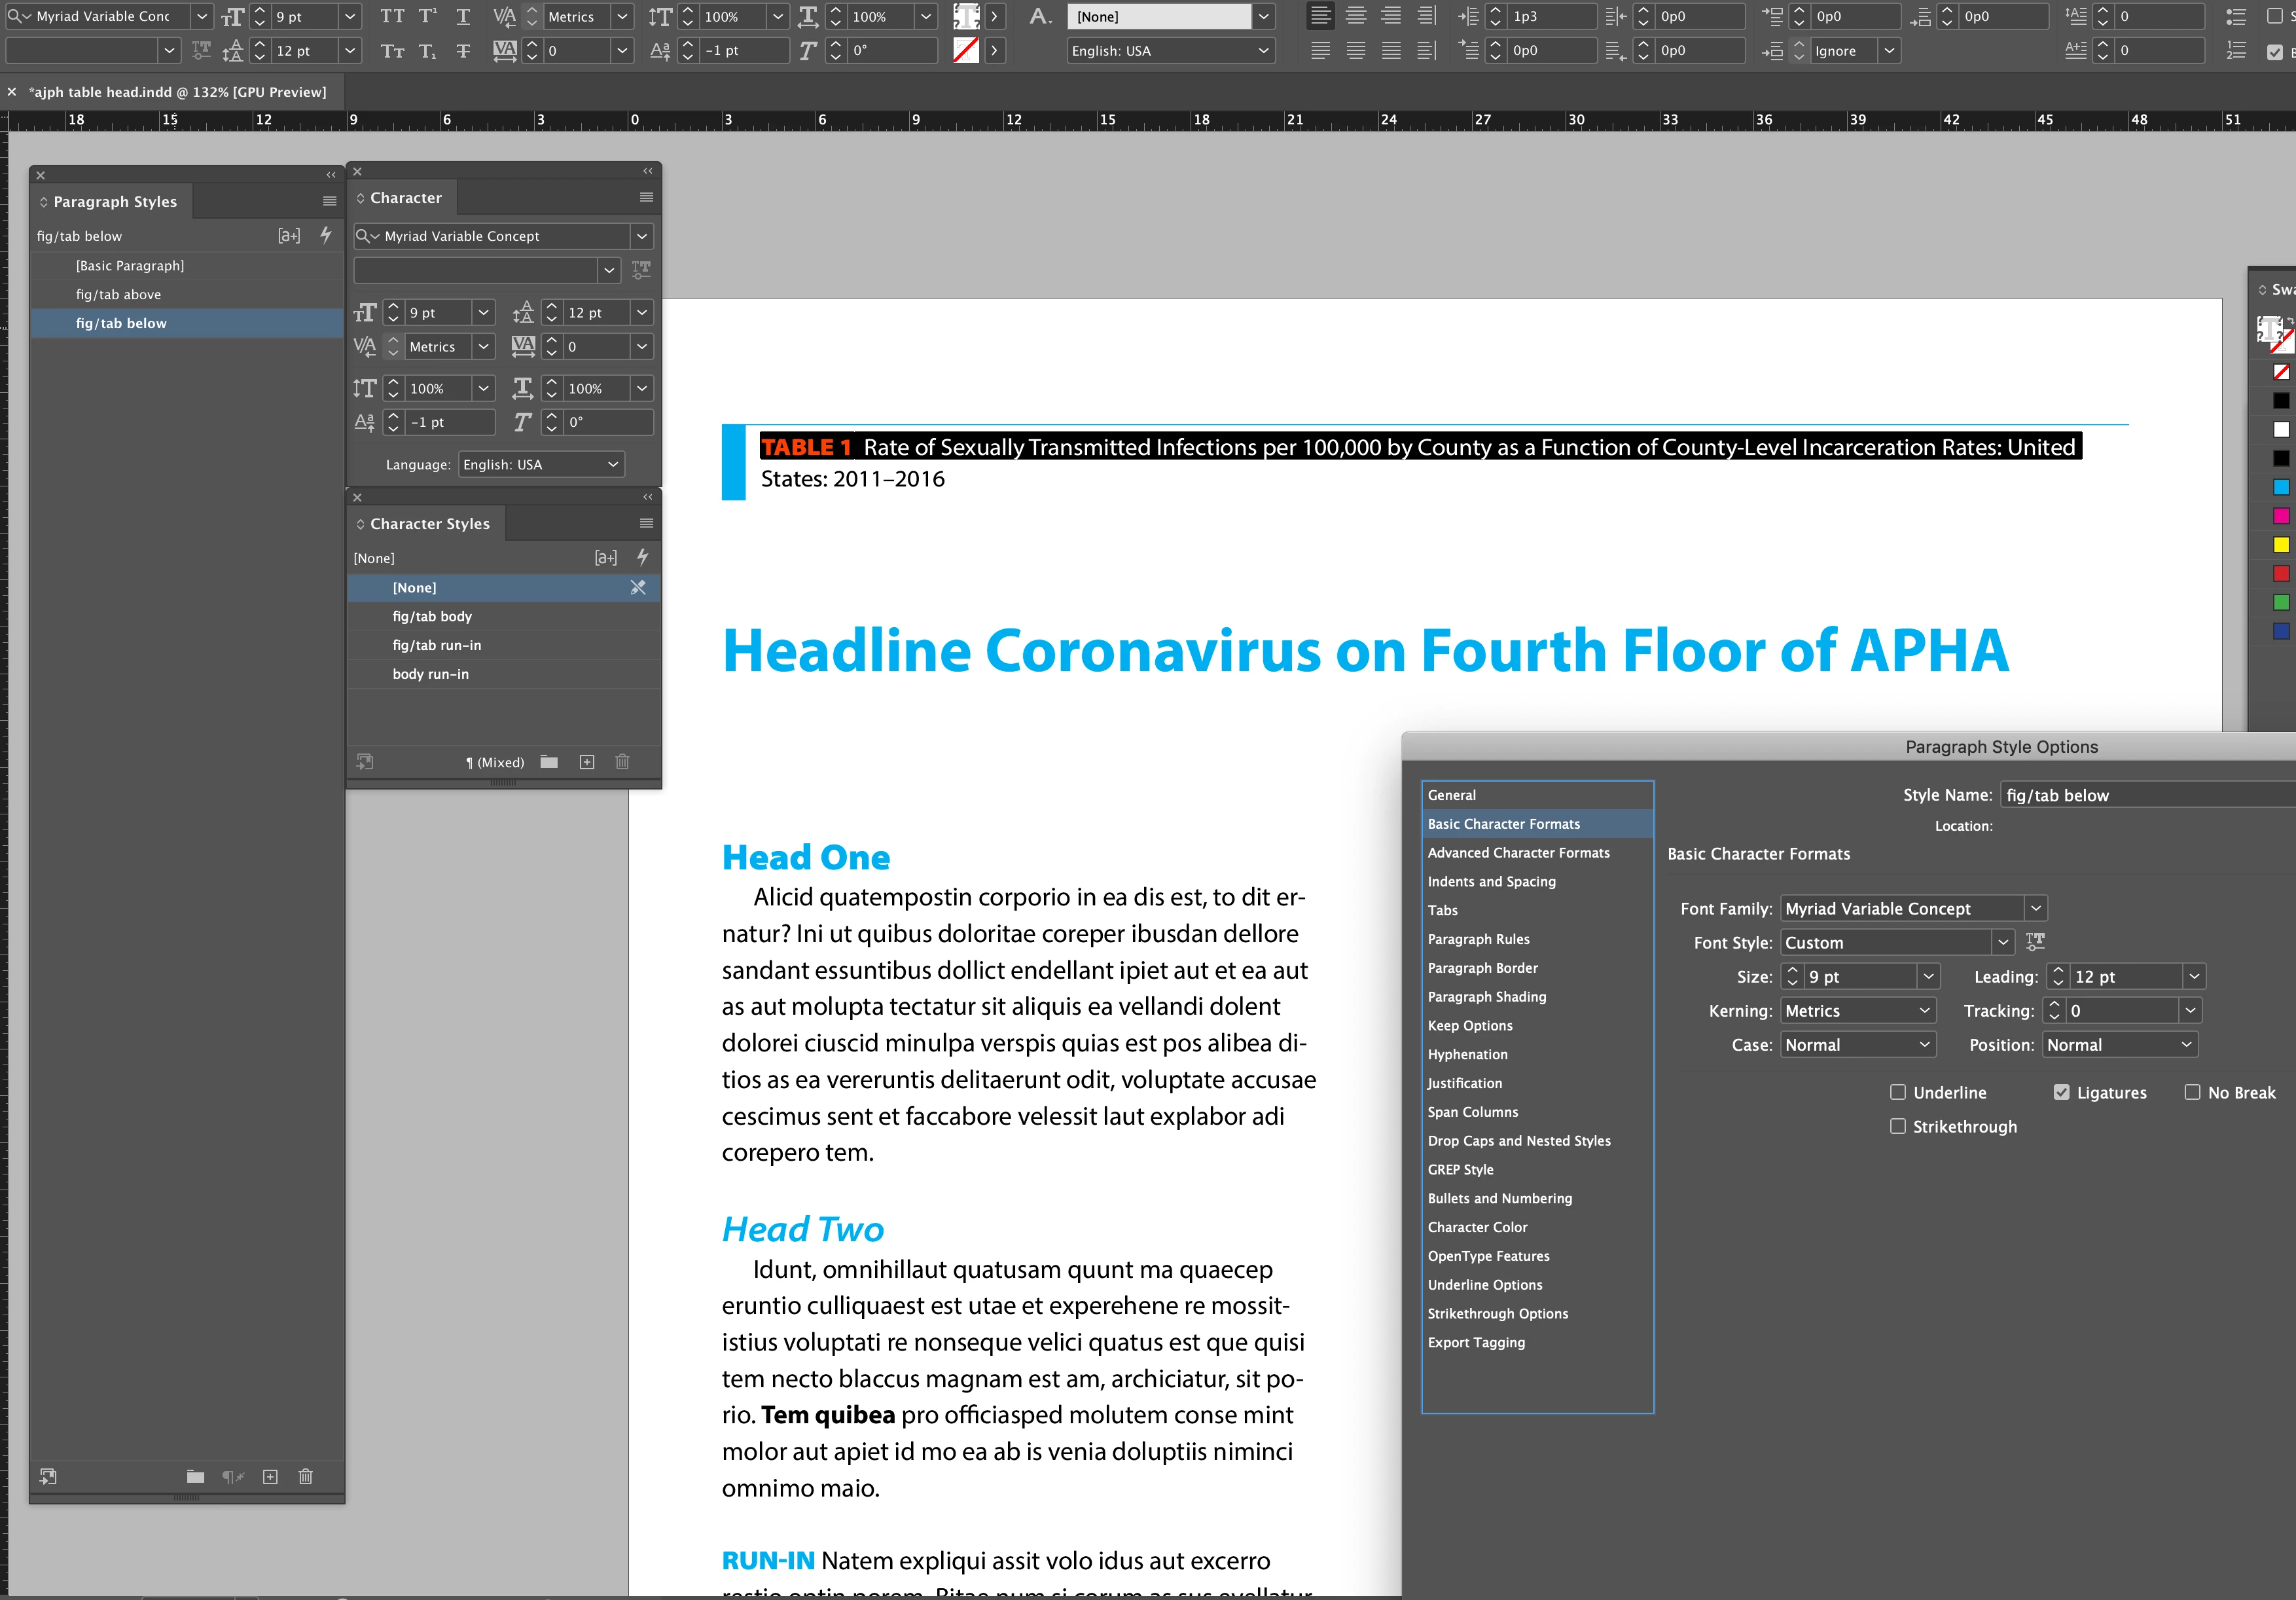The image size is (2296, 1600).
Task: Create new paragraph style with plus icon
Action: tap(270, 1477)
